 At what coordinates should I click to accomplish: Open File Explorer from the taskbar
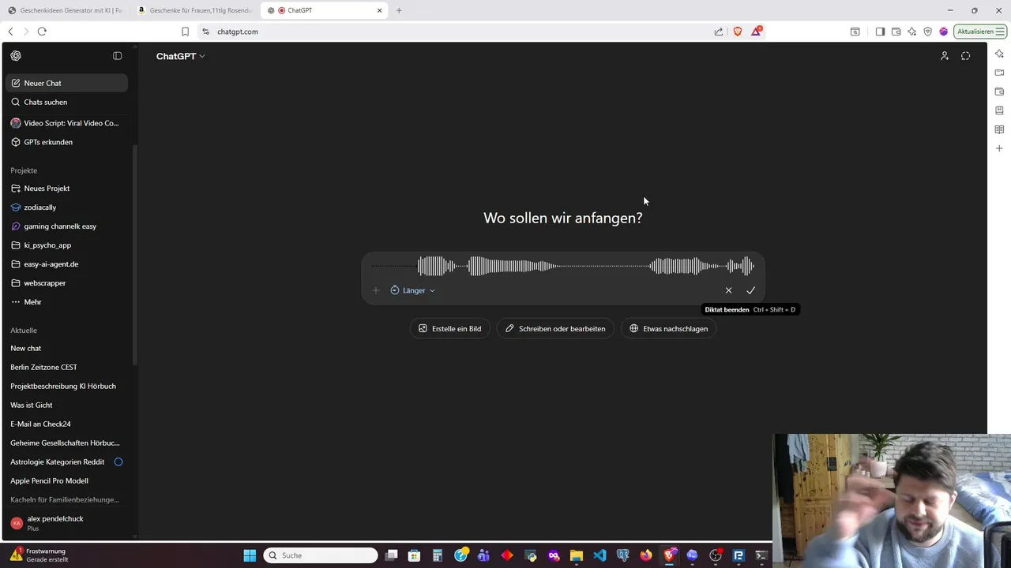(577, 555)
